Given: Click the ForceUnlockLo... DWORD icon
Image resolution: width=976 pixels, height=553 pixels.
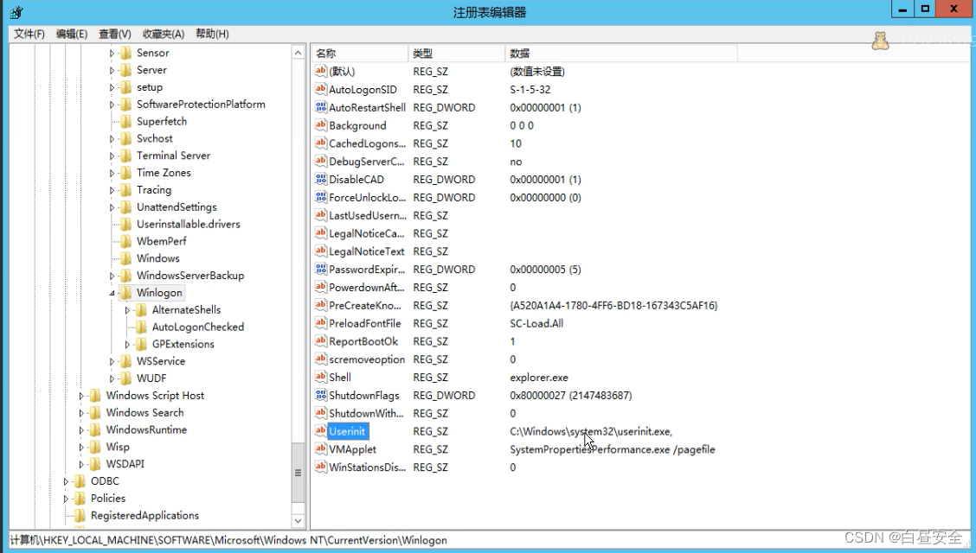Looking at the screenshot, I should point(320,197).
